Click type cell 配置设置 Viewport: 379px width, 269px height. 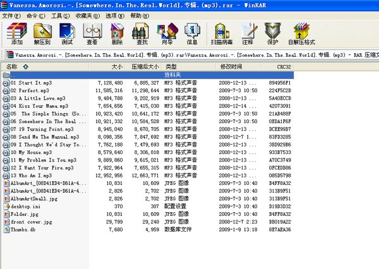(175, 206)
